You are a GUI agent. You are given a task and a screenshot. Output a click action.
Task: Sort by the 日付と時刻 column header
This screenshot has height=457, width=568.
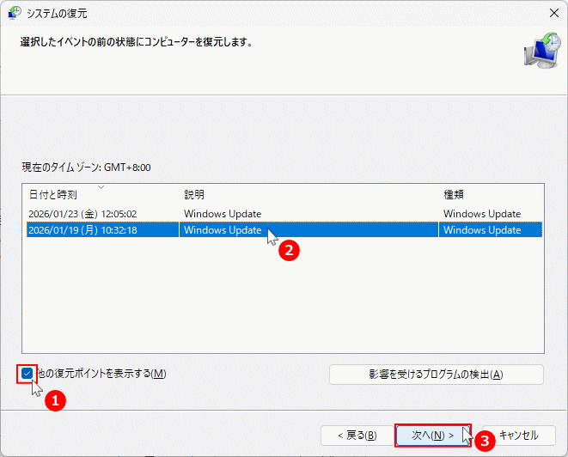[x=53, y=195]
